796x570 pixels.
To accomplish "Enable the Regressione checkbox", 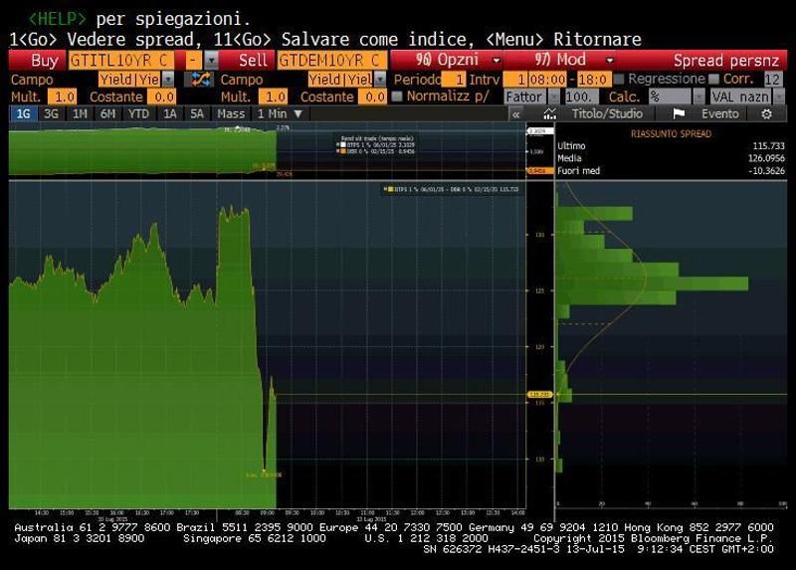I will tap(619, 79).
